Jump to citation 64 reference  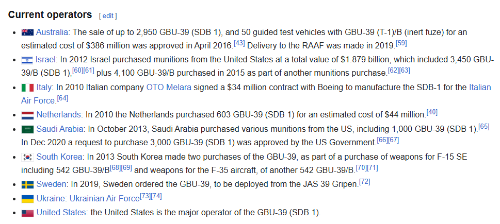pos(62,98)
